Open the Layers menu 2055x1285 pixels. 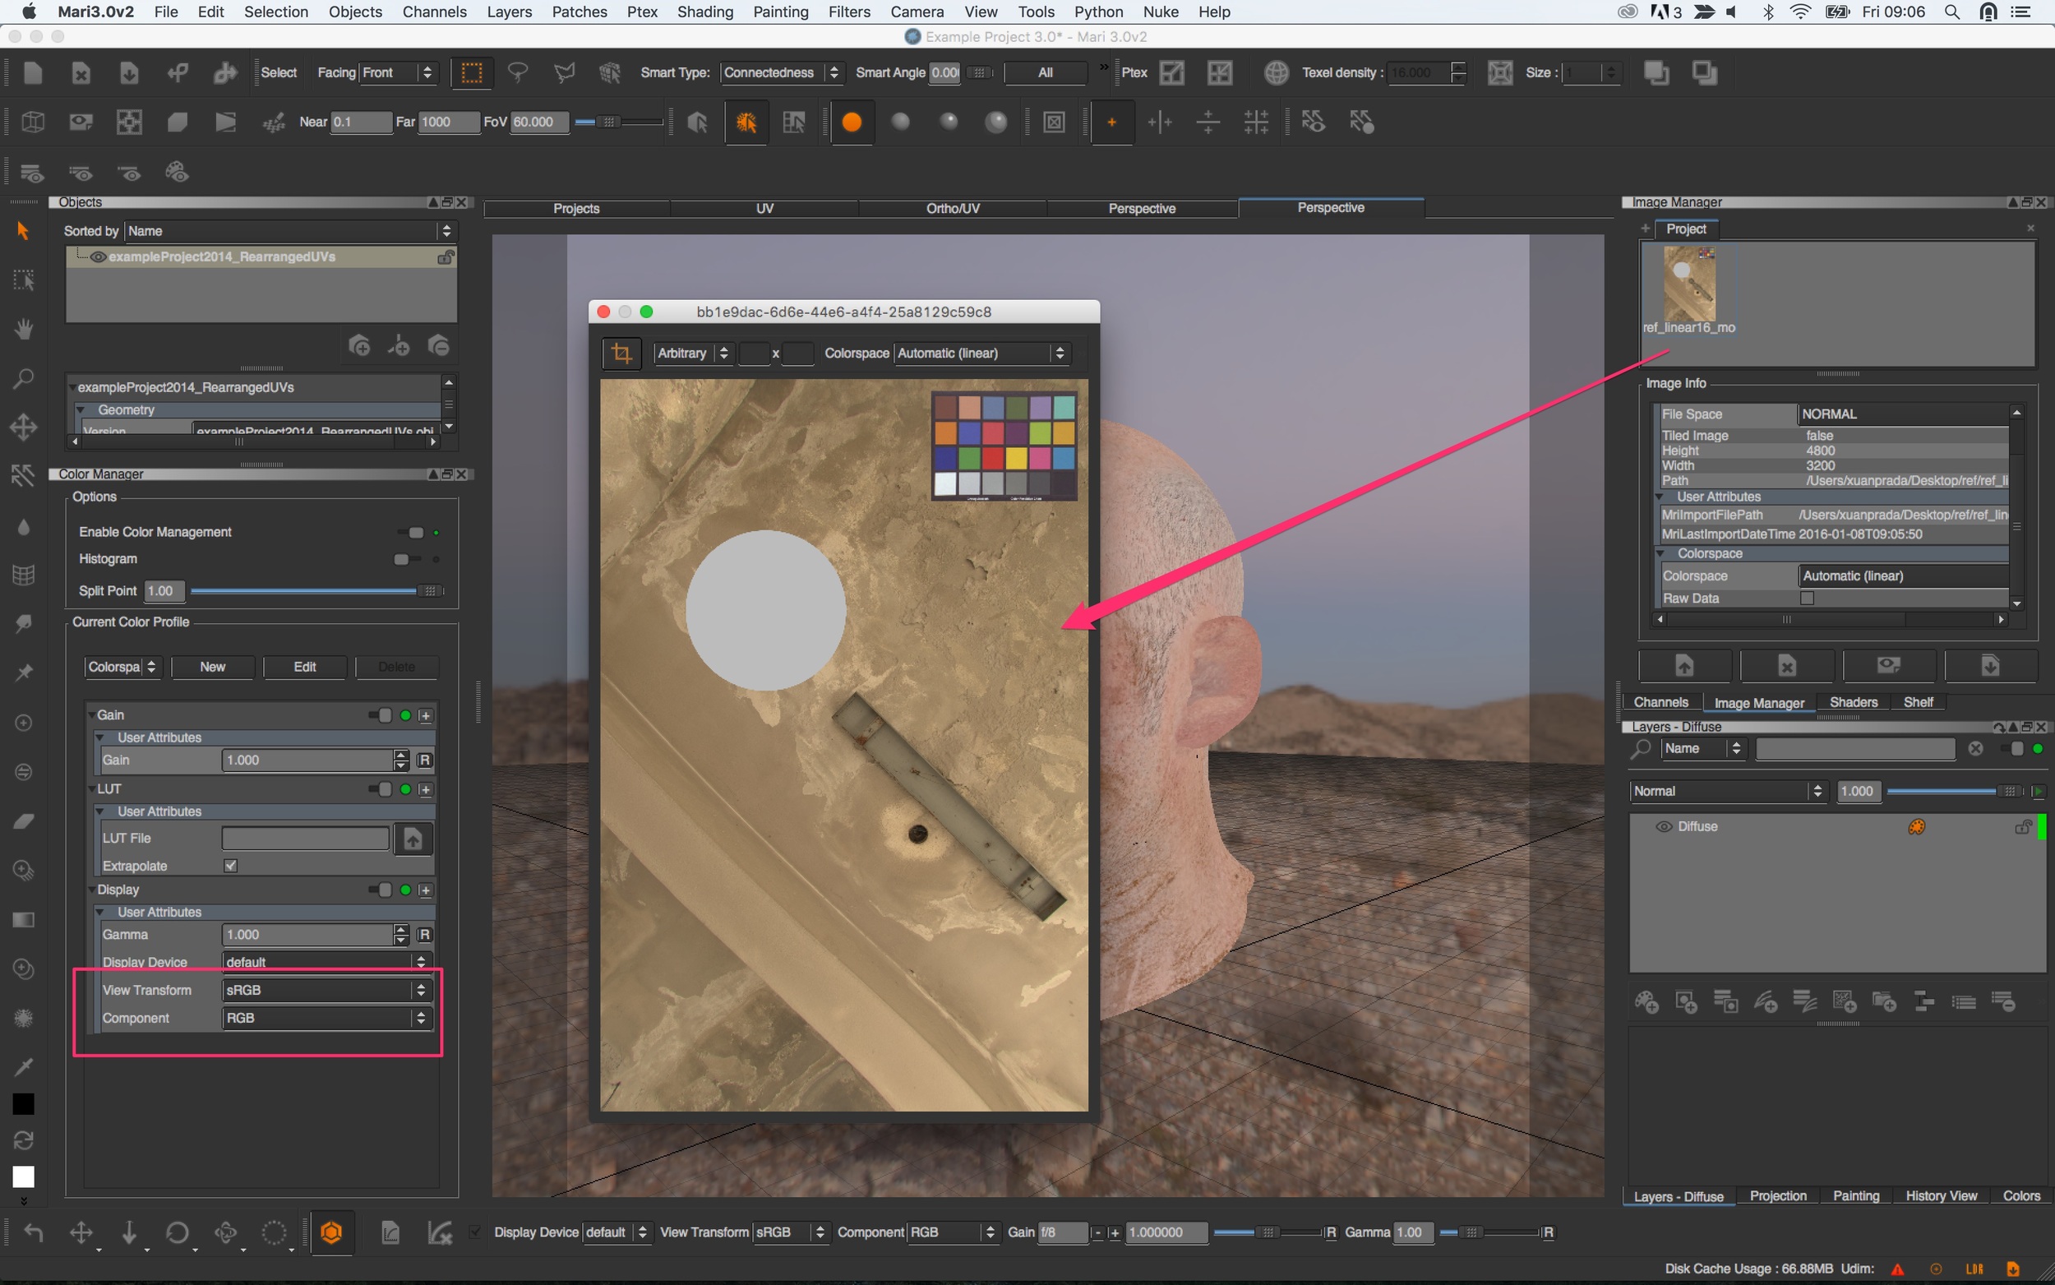[x=509, y=12]
